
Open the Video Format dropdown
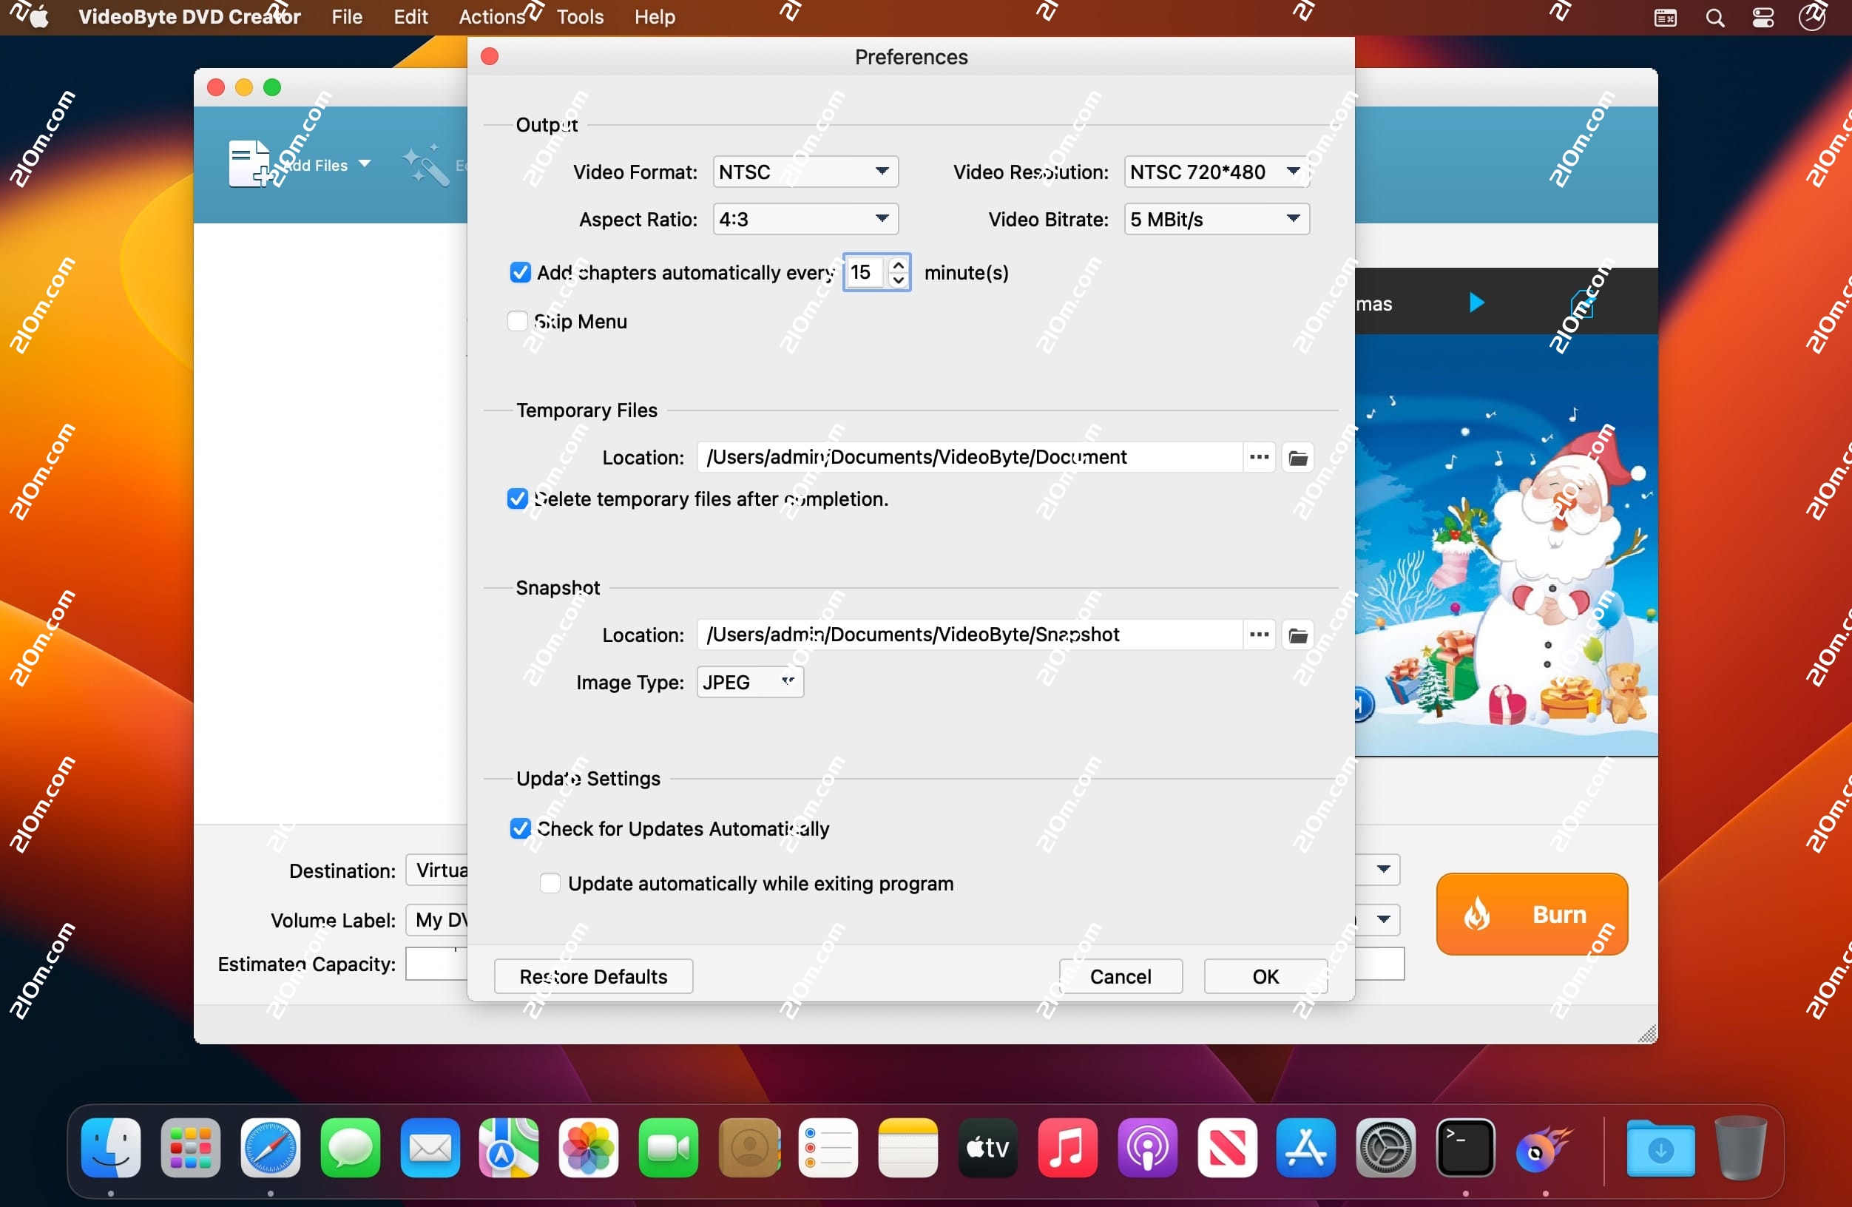pyautogui.click(x=804, y=171)
